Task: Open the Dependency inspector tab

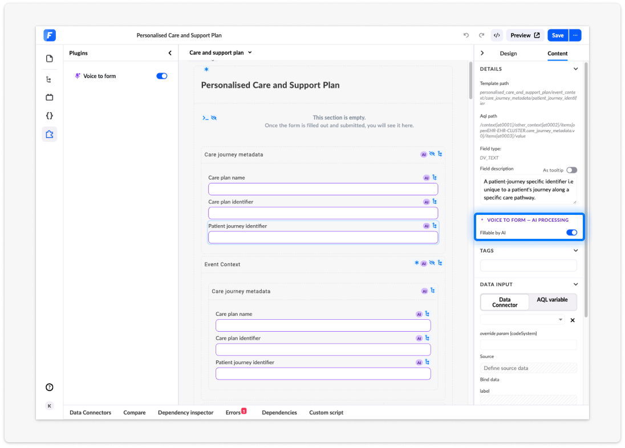Action: click(186, 413)
